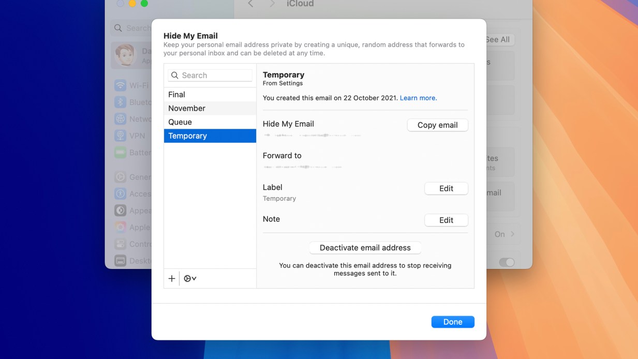Open VPN settings from the sidebar
Viewport: 638px width, 359px height.
(x=120, y=136)
